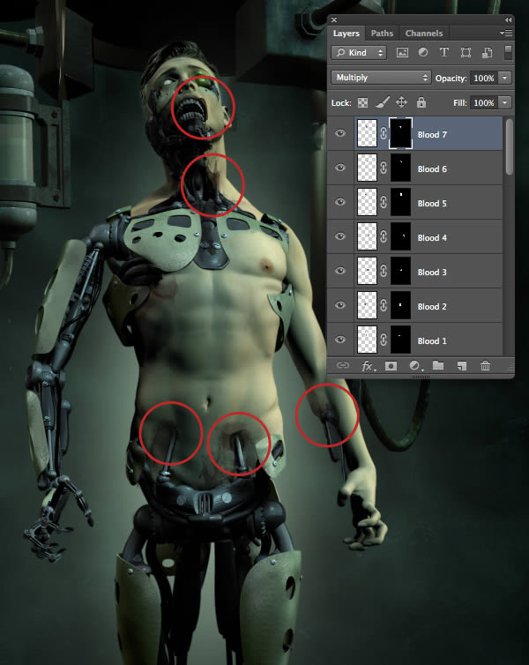The height and width of the screenshot is (665, 529).
Task: Switch to the Paths tab
Action: click(x=382, y=34)
